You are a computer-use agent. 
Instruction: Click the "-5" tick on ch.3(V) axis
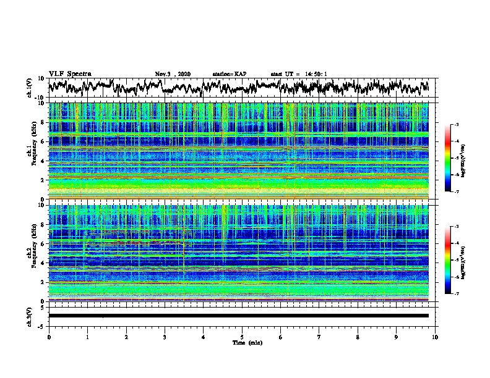(42, 327)
